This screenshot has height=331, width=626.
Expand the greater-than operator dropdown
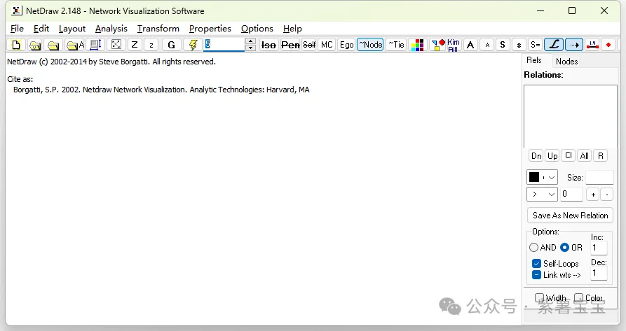pyautogui.click(x=542, y=195)
